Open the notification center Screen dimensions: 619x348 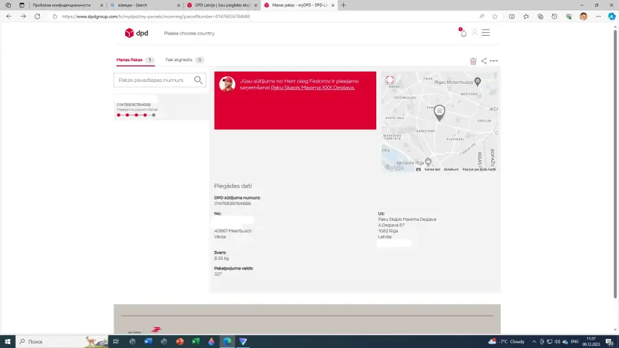(610, 342)
